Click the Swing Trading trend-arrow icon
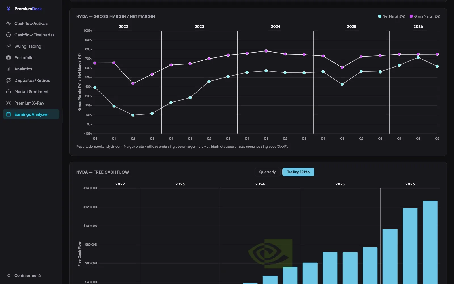Screen dimensions: 454x284 (9, 46)
